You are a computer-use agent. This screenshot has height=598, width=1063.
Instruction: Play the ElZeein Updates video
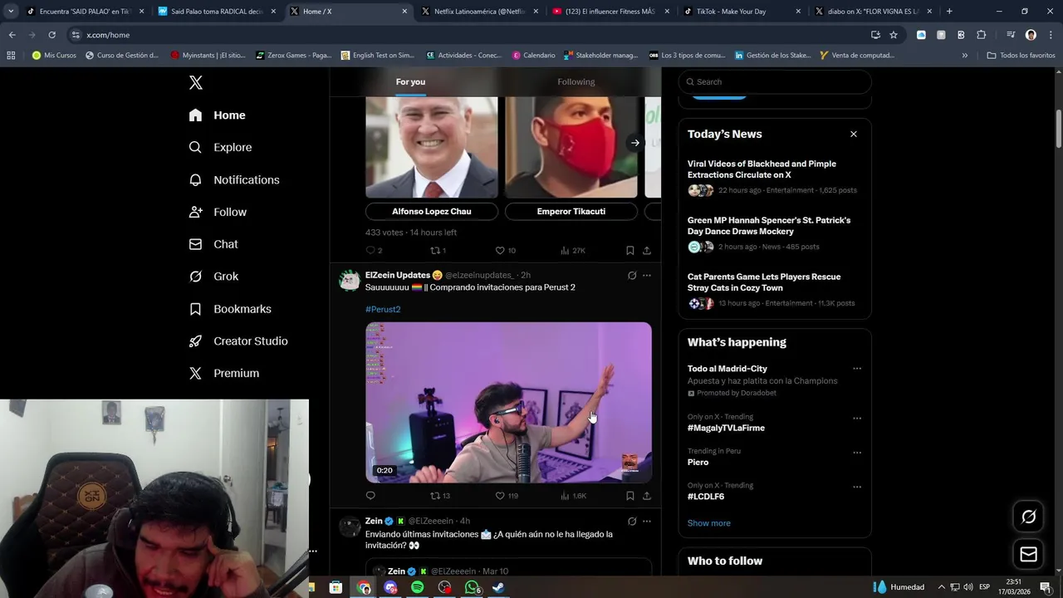(x=508, y=402)
